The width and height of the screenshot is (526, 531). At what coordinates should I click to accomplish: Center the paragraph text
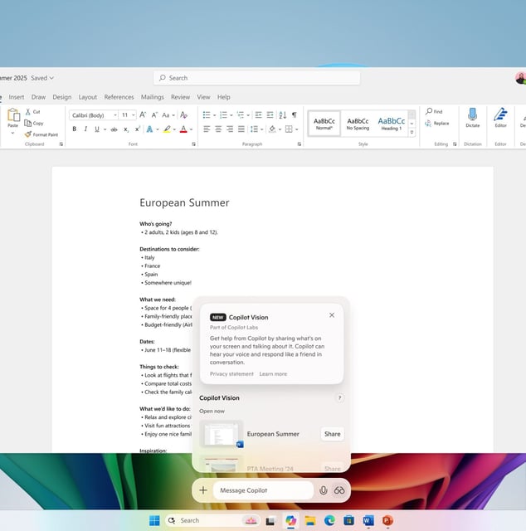click(x=218, y=129)
